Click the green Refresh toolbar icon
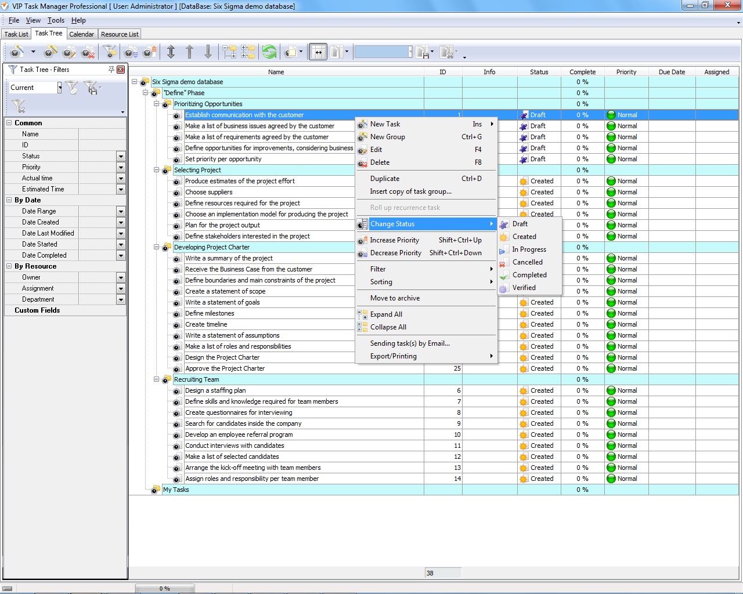This screenshot has width=743, height=594. tap(269, 52)
